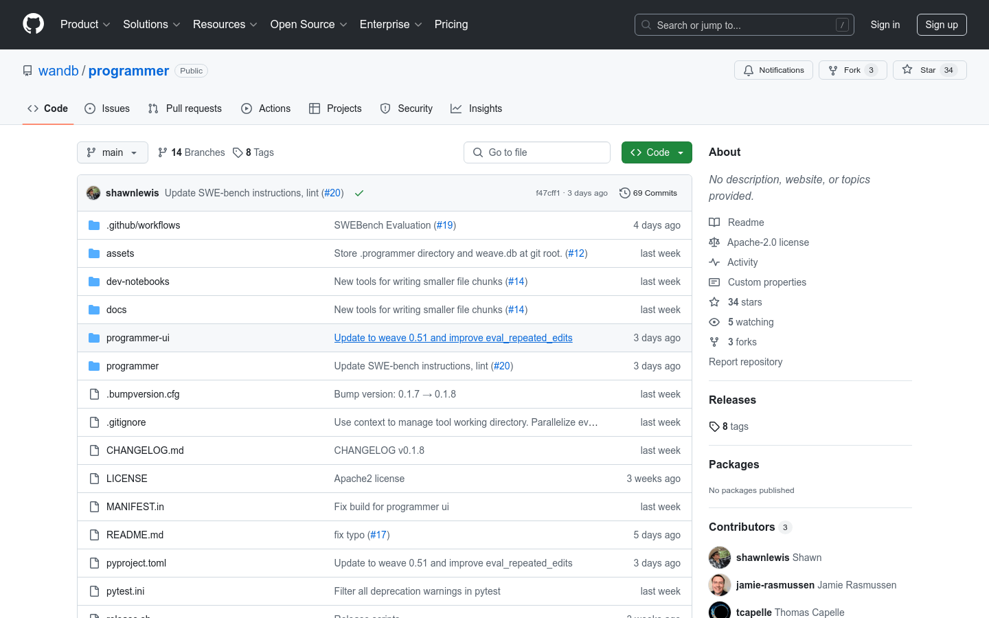The height and width of the screenshot is (618, 989).
Task: Go to the Insights tab
Action: coord(476,108)
